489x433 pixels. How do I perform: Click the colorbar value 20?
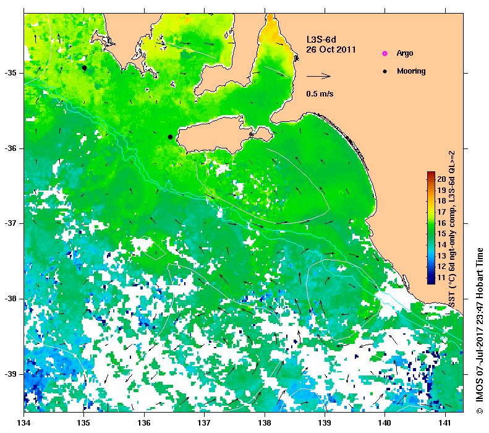point(441,179)
